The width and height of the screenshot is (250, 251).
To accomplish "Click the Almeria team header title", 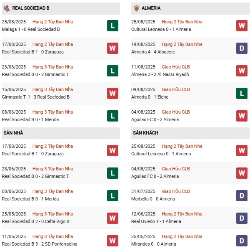I will click(151, 8).
